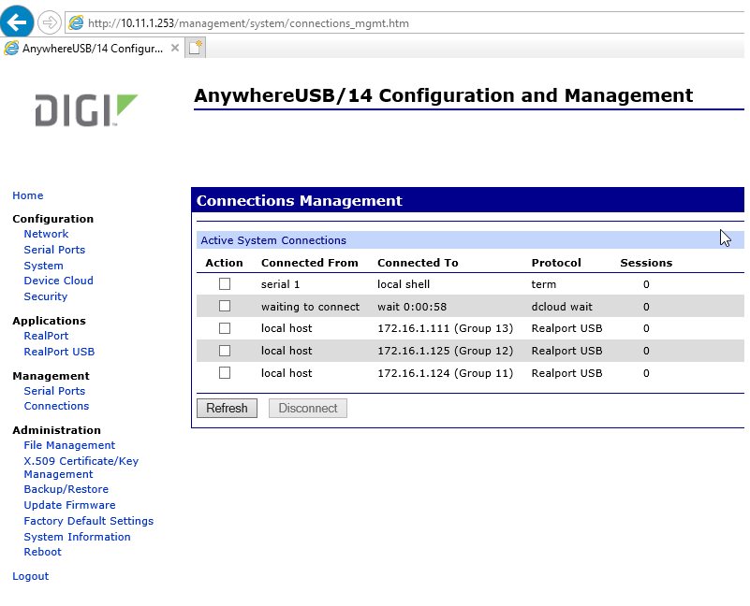Image resolution: width=750 pixels, height=606 pixels.
Task: Check the Group 13 connection checkbox
Action: (x=225, y=328)
